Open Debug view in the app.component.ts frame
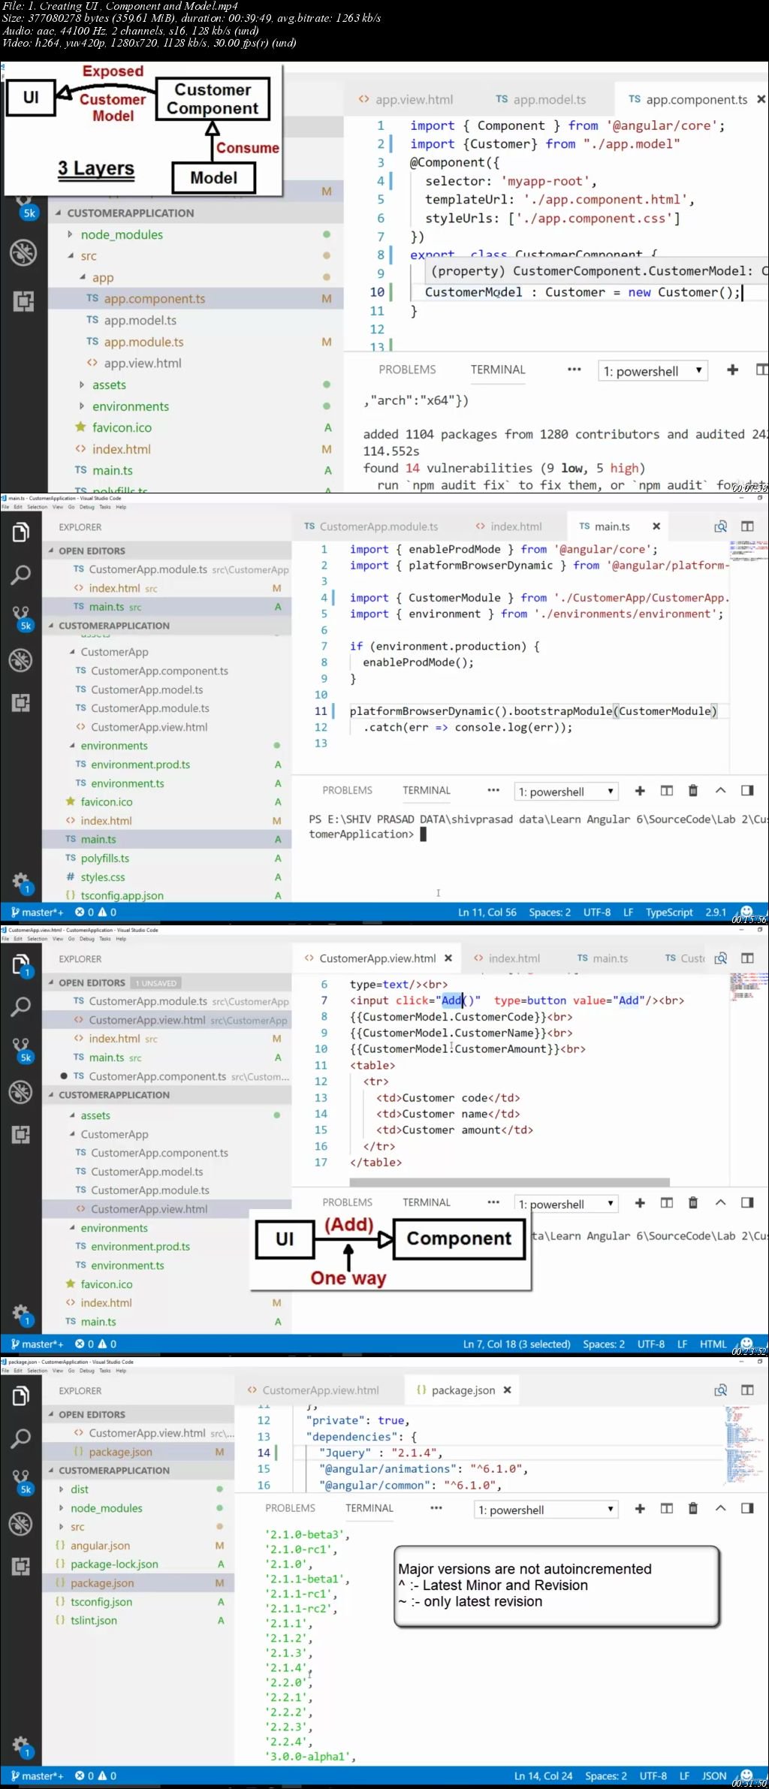The height and width of the screenshot is (1789, 769). click(23, 252)
